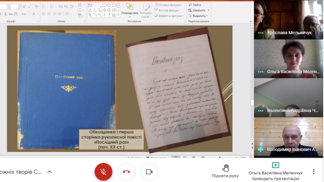Select the right block arrow shape
The height and width of the screenshot is (182, 324).
pos(104,10)
